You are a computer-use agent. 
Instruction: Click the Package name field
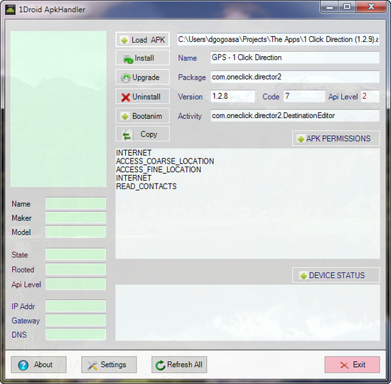(295, 77)
